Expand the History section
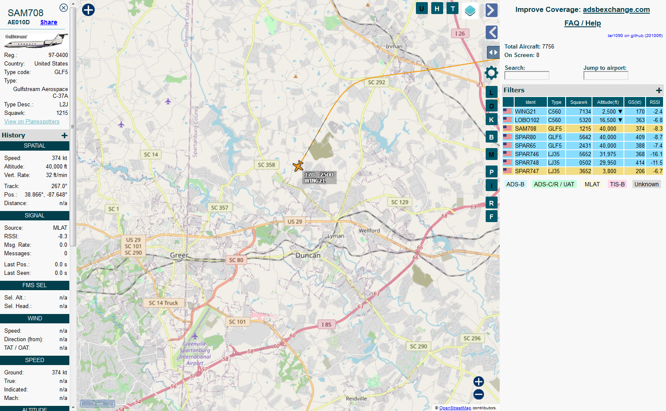Screen dimensions: 666x411 65,135
